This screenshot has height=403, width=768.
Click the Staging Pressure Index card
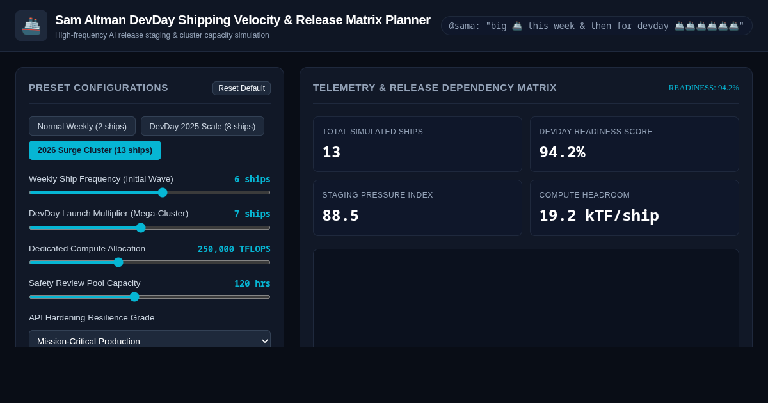click(417, 208)
